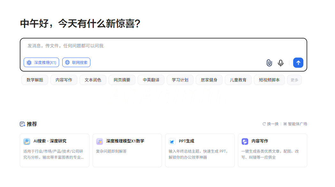Click the PPT生成 card icon
This screenshot has height=187, width=335.
pos(172,141)
